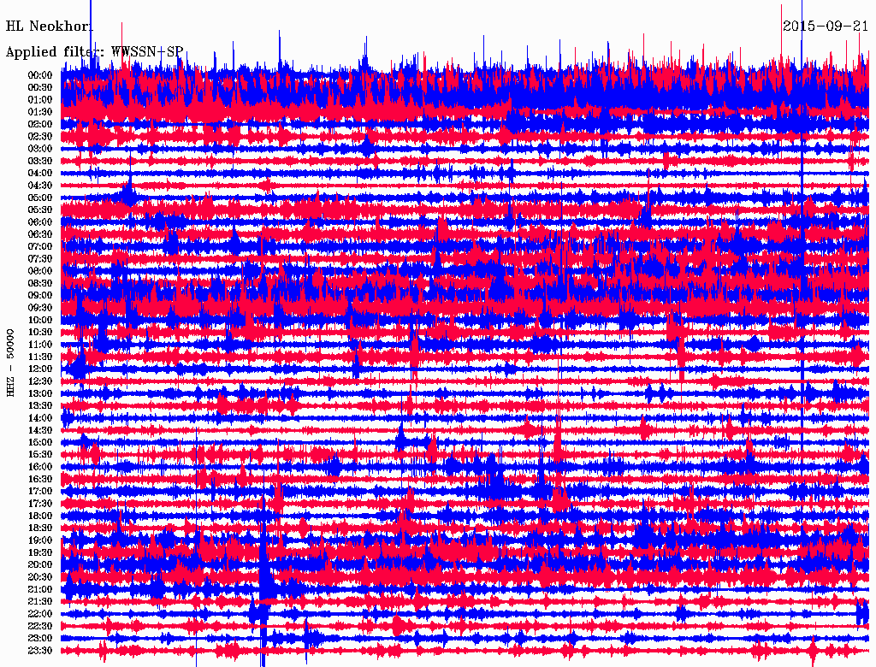
Task: Select the 10:30 time label
Action: click(x=40, y=332)
